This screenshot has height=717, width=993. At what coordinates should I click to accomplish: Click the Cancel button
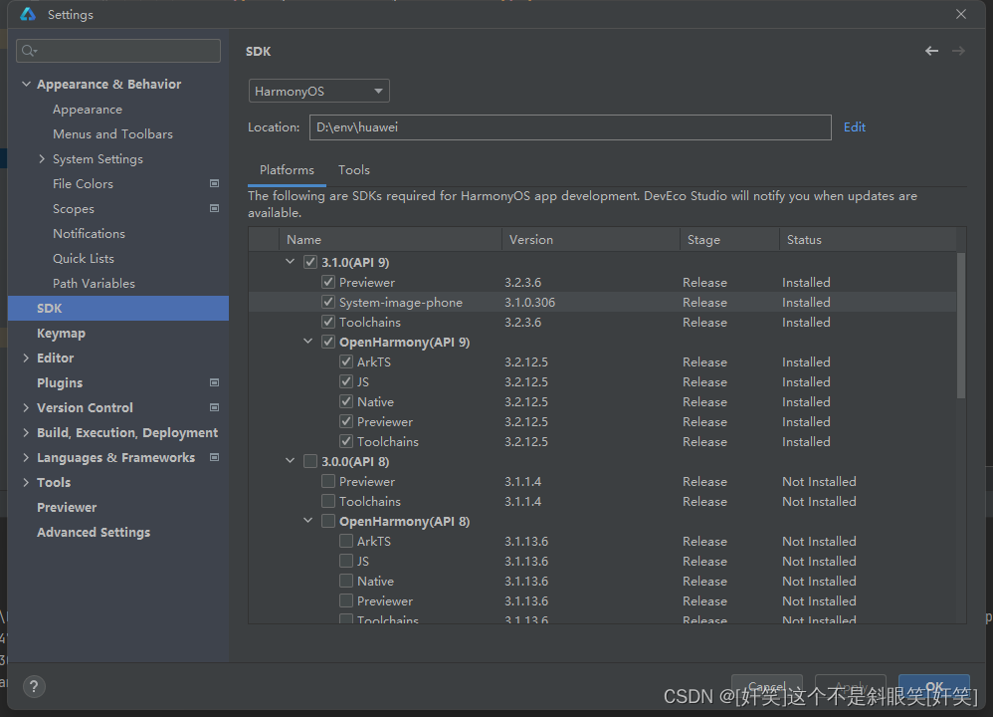[x=767, y=686]
